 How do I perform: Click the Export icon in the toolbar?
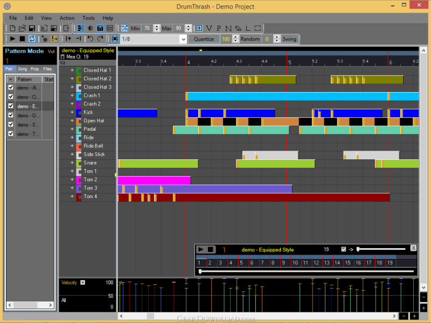tap(66, 29)
